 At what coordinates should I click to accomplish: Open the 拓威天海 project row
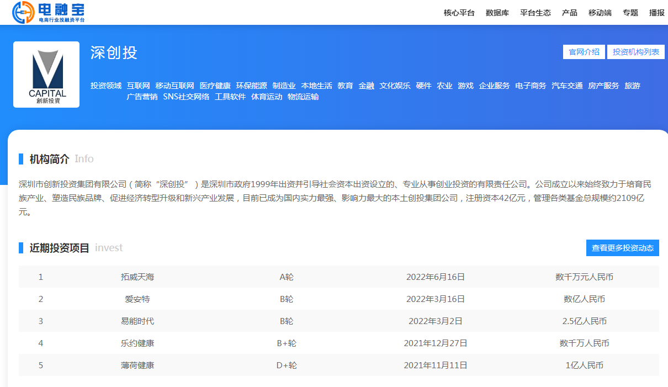pyautogui.click(x=339, y=277)
